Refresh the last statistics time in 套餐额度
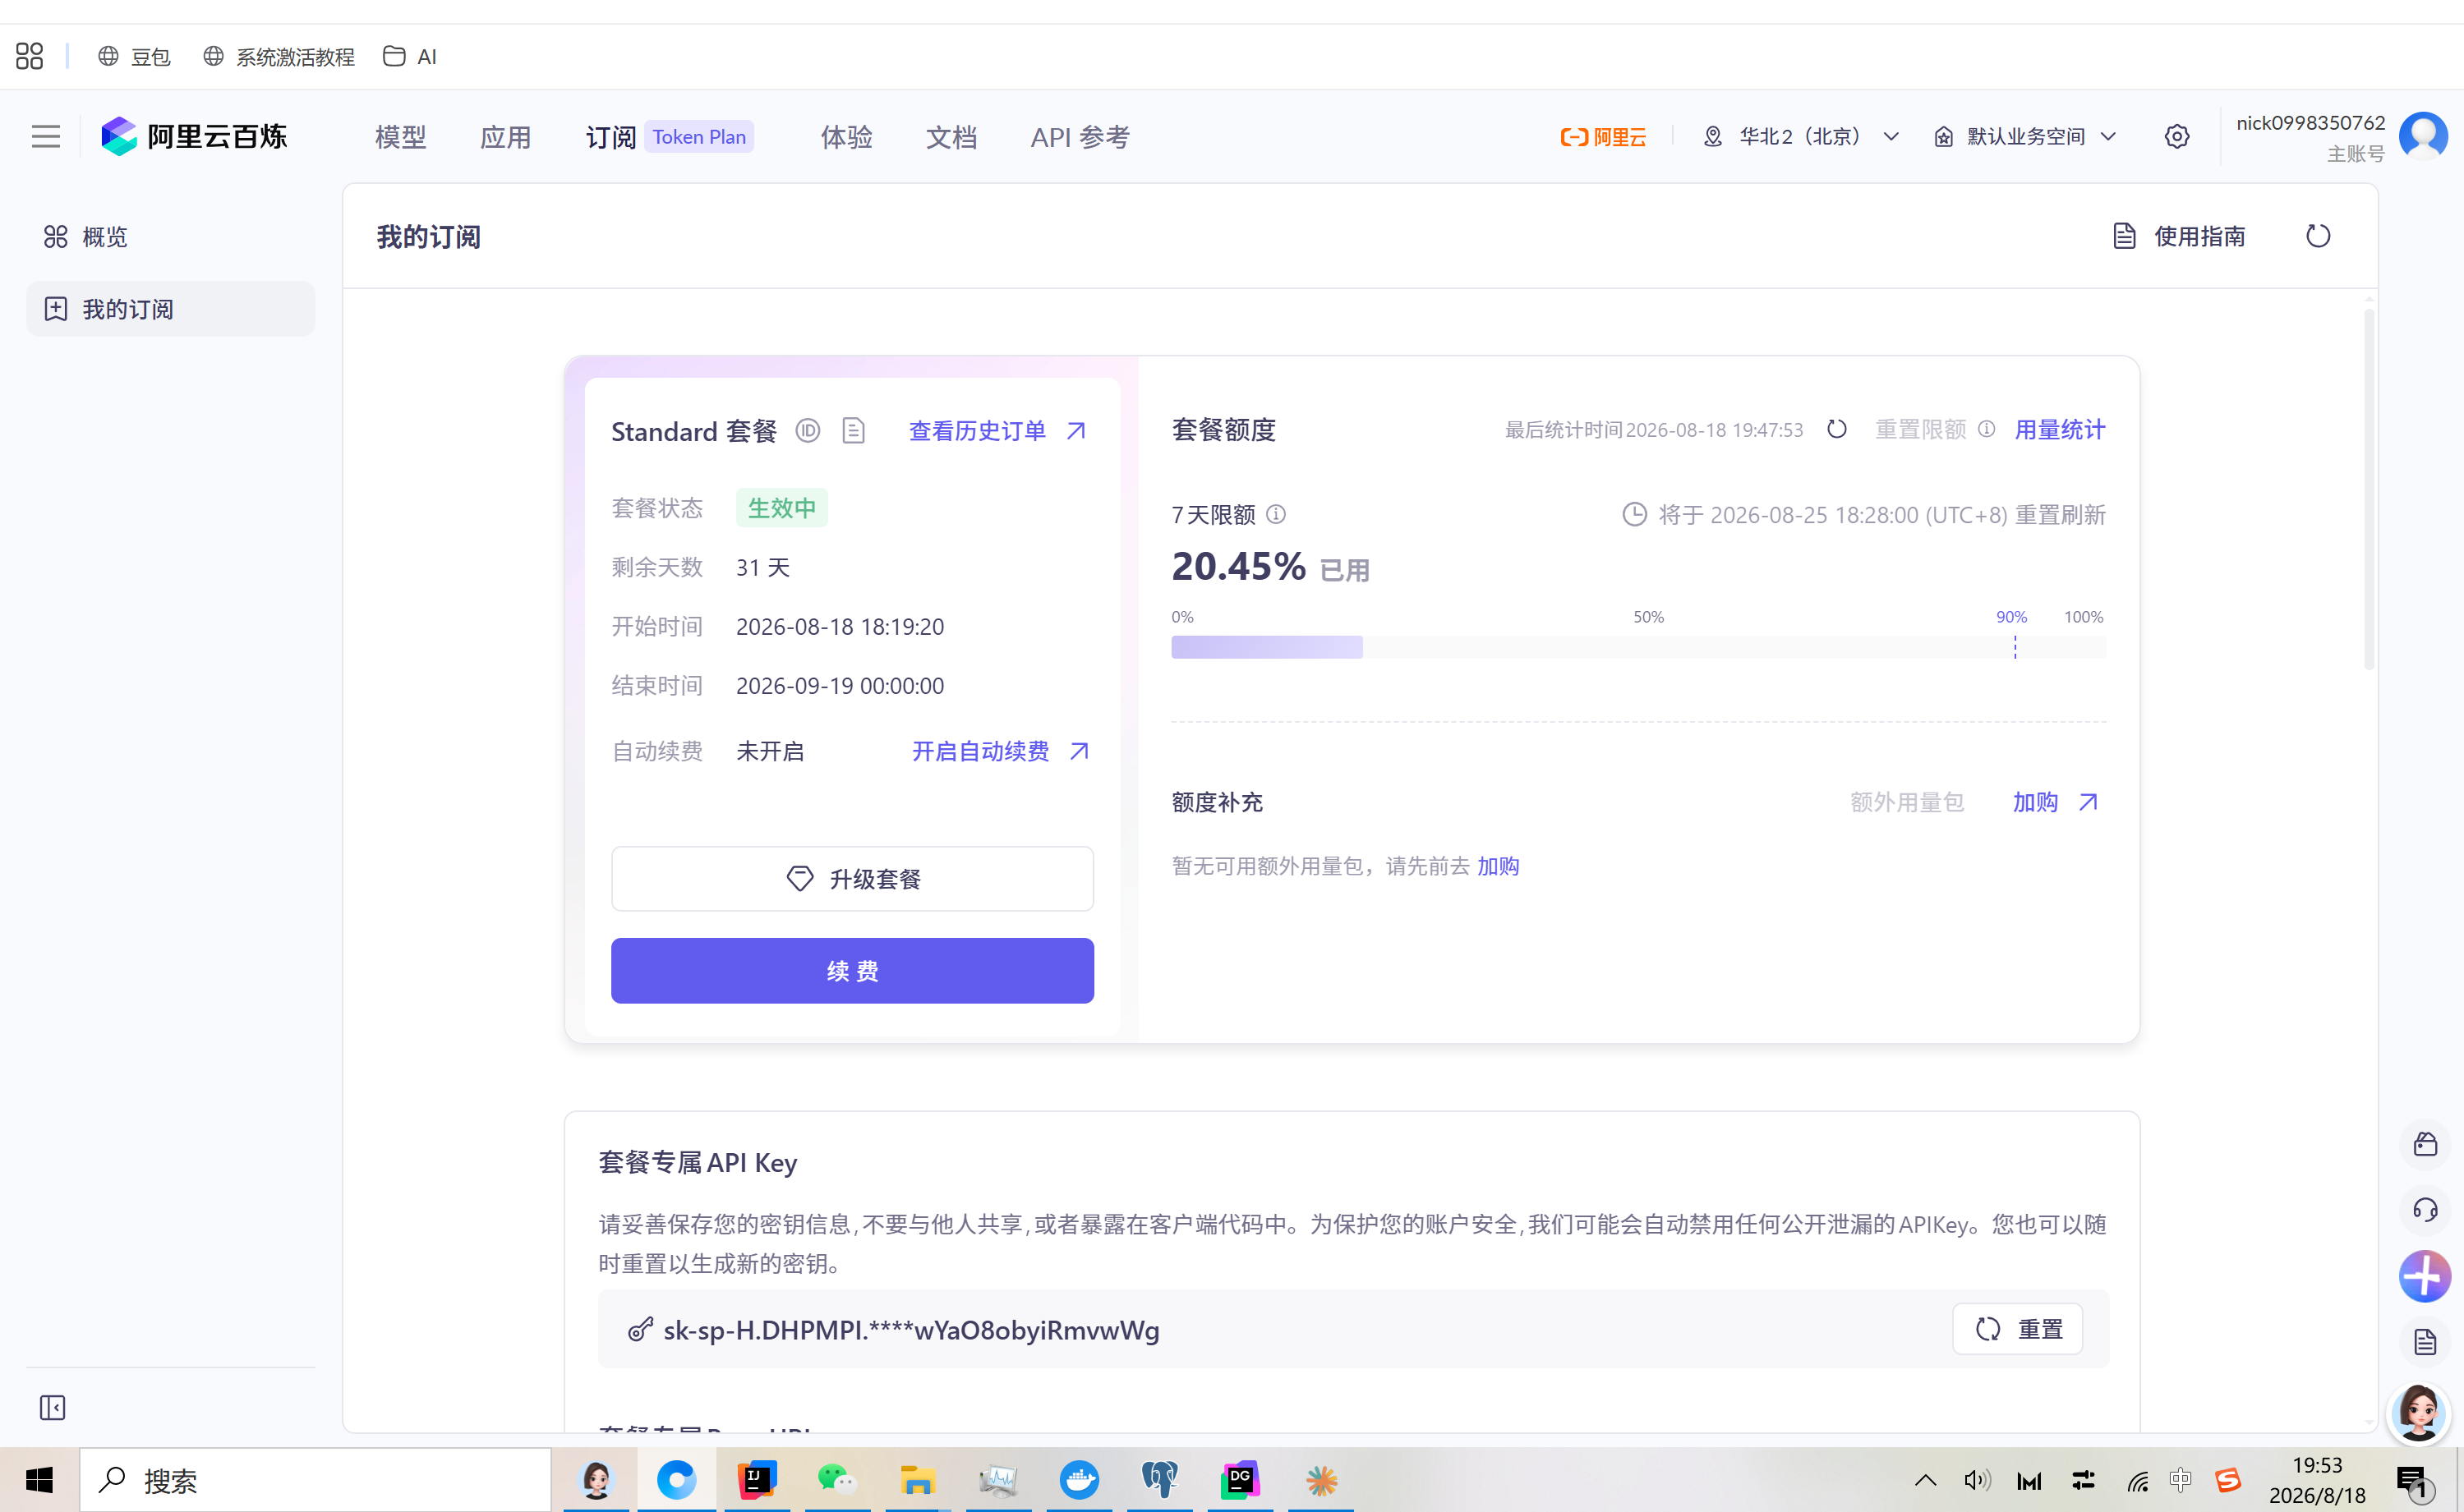This screenshot has height=1512, width=2464. pos(1837,429)
